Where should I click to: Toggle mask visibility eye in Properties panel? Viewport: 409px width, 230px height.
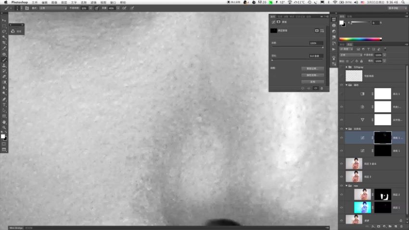[x=315, y=89]
